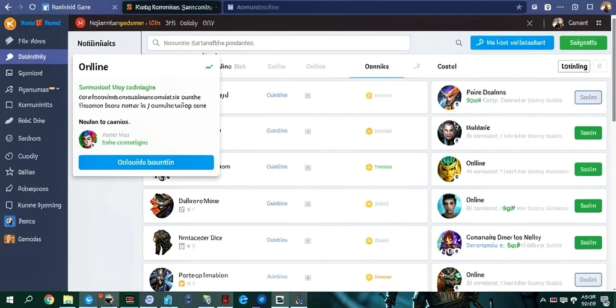Viewport: 616px width, 308px height.
Task: Click the red round icon before Nojiannianpadonan
Action: tap(80, 23)
